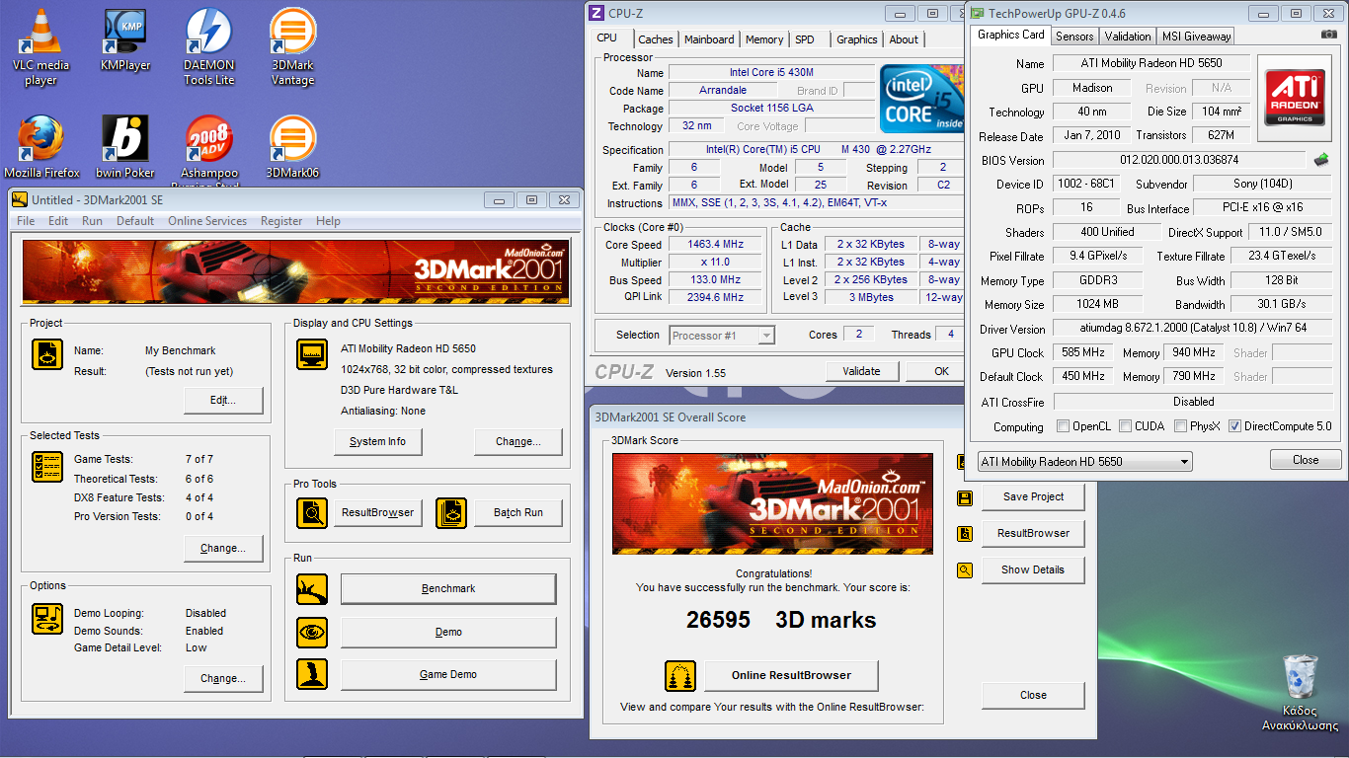Image resolution: width=1349 pixels, height=758 pixels.
Task: Switch to the Graphics tab in CPU-Z
Action: click(x=856, y=39)
